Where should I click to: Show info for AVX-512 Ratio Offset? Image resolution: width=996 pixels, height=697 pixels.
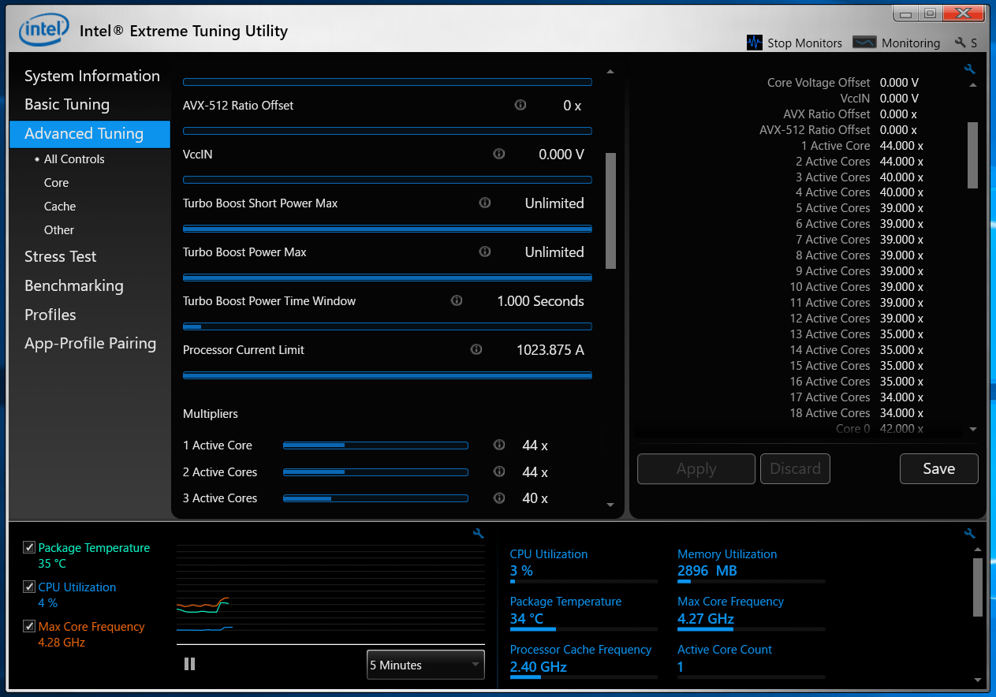click(x=520, y=105)
